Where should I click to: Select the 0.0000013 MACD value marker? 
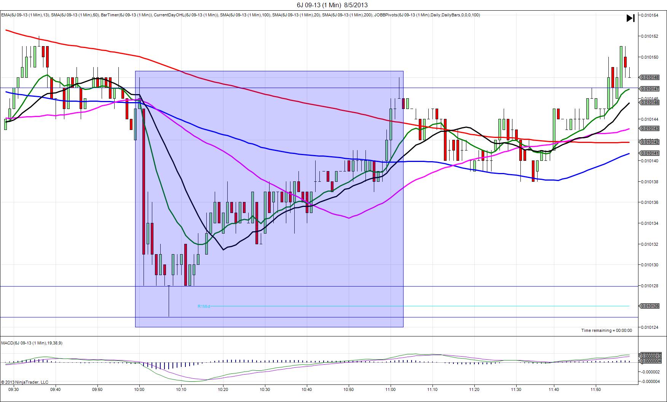pos(650,356)
